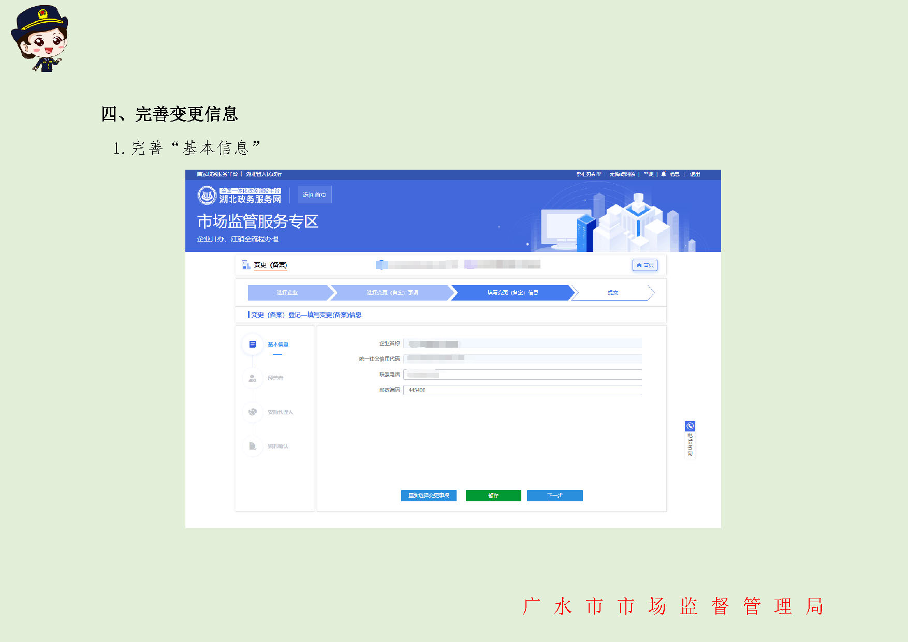Click the green 暂存 button

point(493,496)
